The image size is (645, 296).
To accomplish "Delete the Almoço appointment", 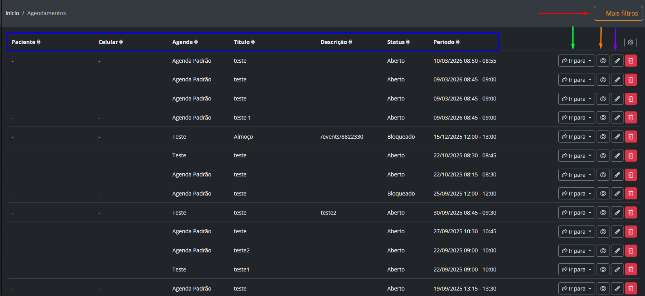I will pos(631,137).
